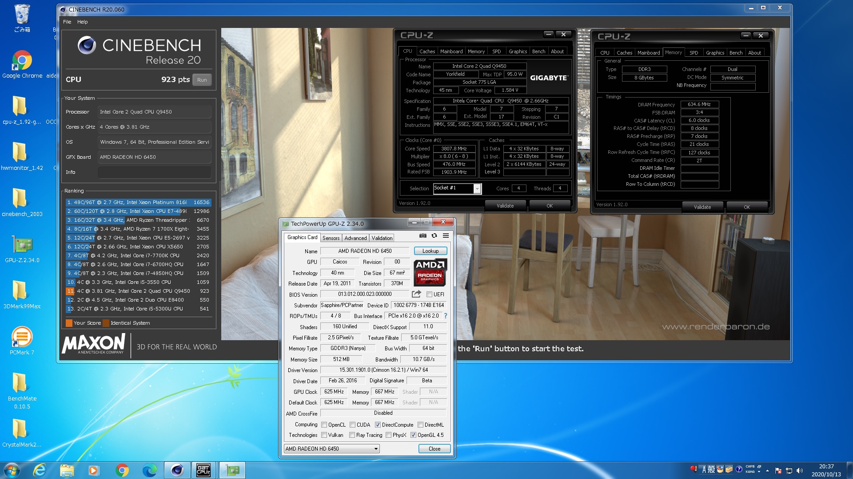Viewport: 853px width, 479px height.
Task: Open Mainboard tab in left CPU-Z window
Action: click(x=451, y=51)
